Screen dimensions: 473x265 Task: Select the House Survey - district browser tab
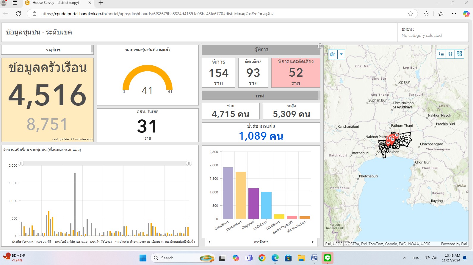[x=56, y=3]
